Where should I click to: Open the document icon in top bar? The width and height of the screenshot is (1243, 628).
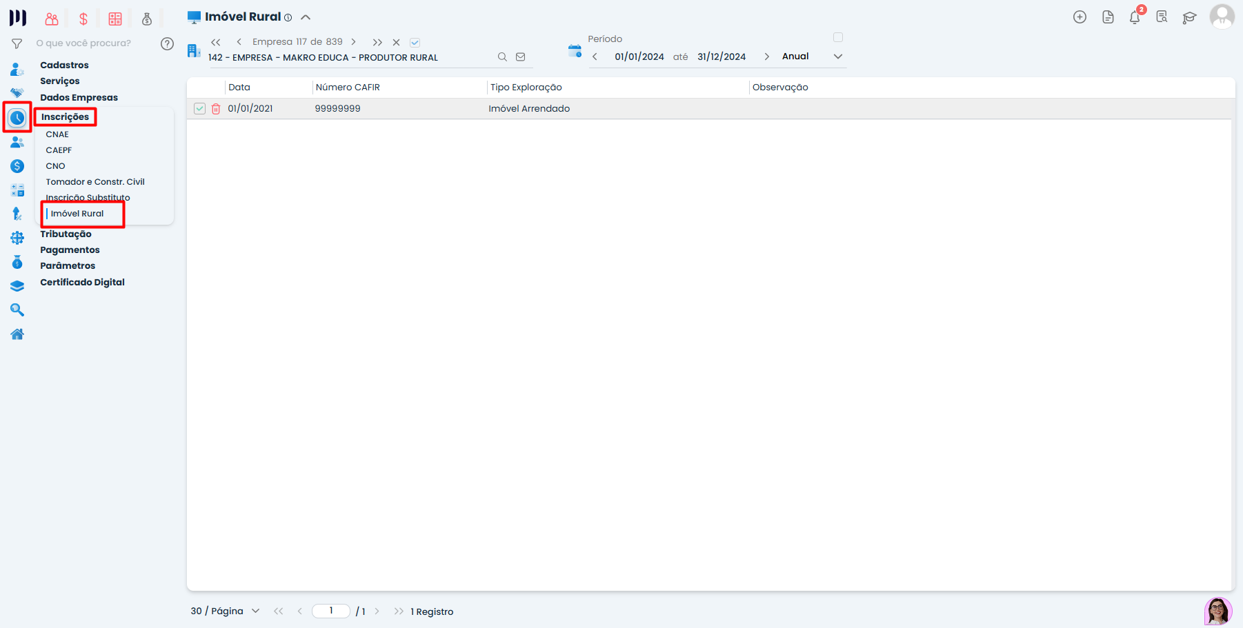(x=1108, y=17)
